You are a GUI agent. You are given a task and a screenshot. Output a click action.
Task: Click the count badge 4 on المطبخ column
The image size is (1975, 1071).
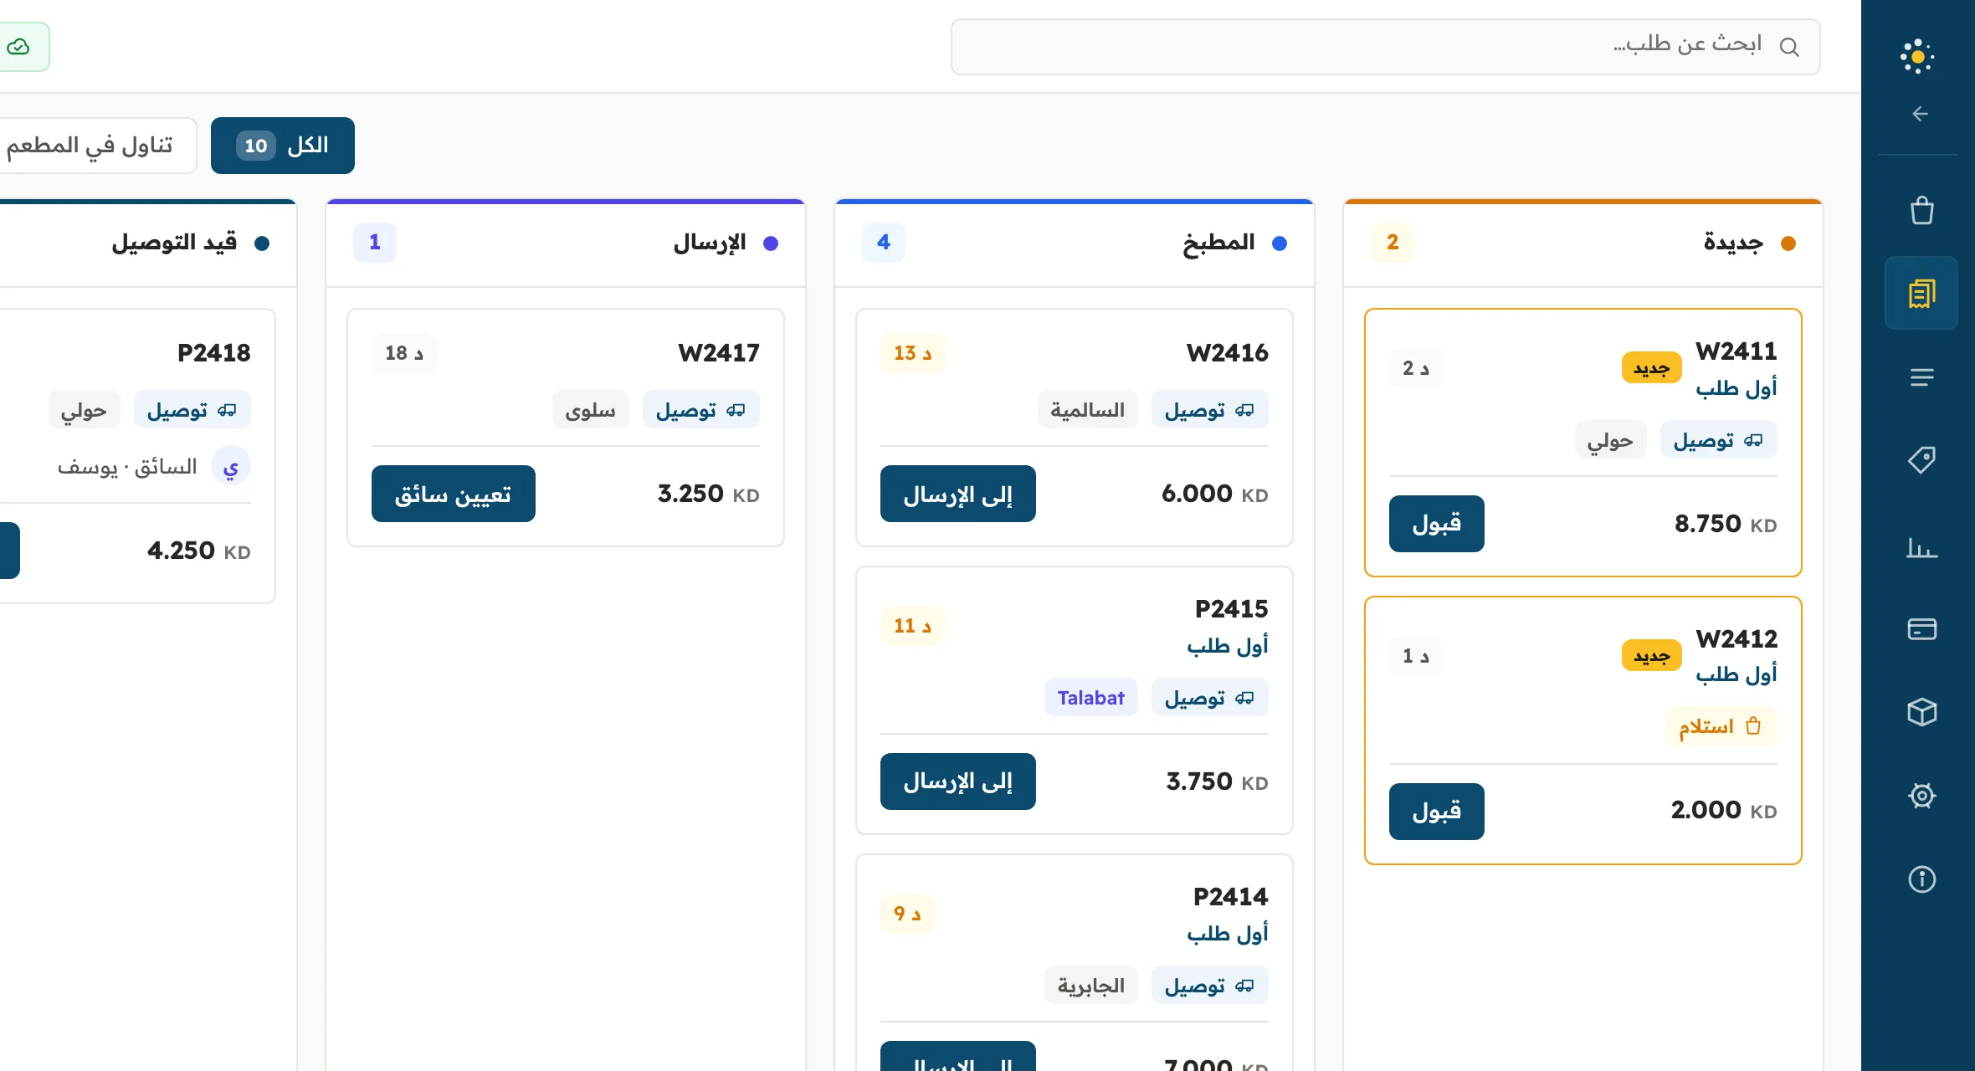(x=884, y=243)
